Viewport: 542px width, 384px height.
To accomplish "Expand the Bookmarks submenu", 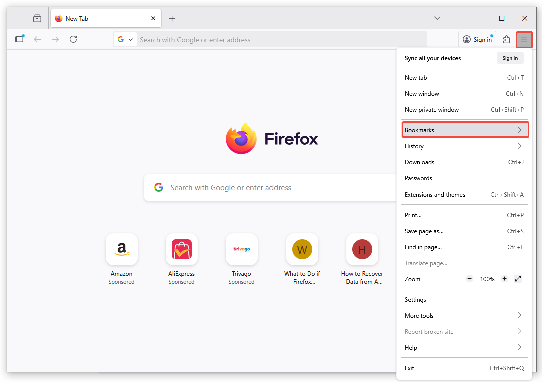I will click(x=465, y=130).
